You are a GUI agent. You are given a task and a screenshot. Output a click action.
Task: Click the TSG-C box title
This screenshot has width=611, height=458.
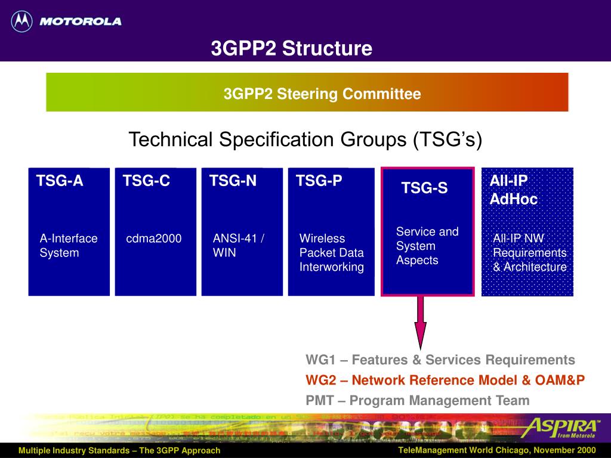click(146, 181)
